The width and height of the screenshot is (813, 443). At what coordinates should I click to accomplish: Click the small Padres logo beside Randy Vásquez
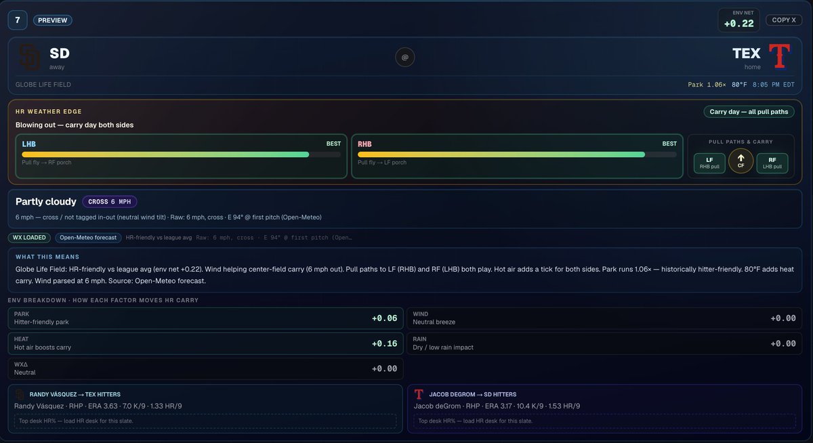click(20, 394)
